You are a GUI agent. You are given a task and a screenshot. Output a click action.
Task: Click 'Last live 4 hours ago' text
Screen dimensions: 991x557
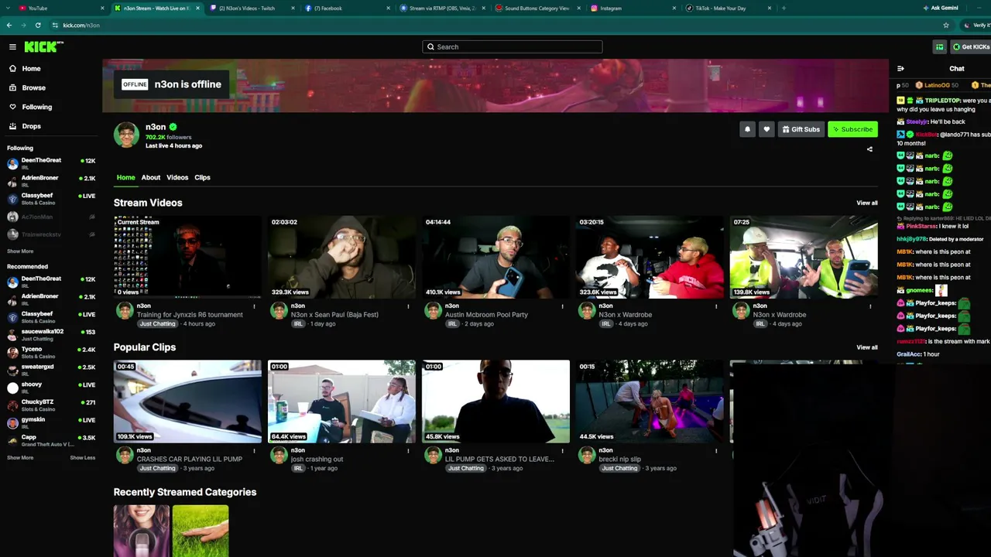point(173,146)
